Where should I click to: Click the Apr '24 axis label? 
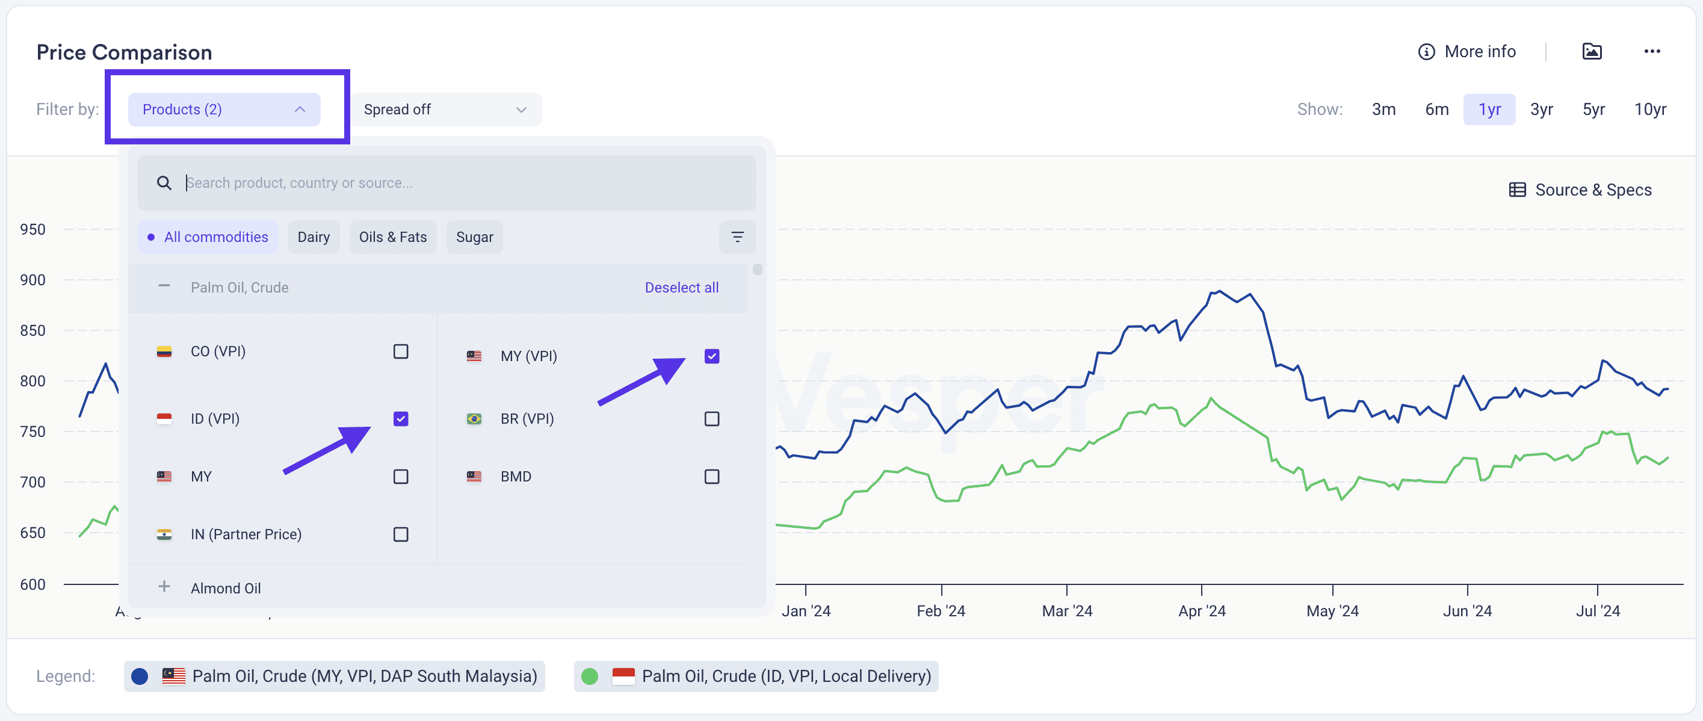(x=1201, y=610)
